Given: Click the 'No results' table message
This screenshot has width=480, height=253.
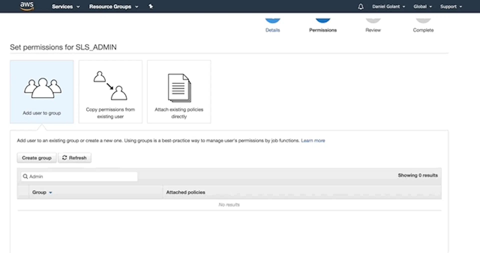Looking at the screenshot, I should [229, 205].
